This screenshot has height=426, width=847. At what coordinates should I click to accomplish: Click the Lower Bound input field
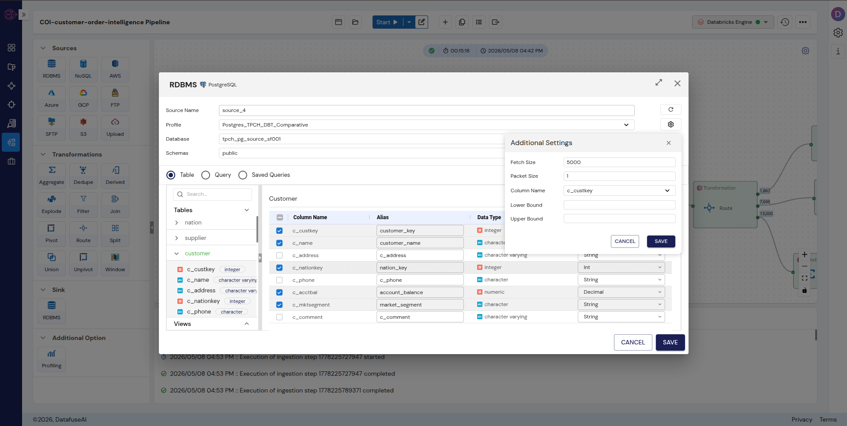pos(619,205)
